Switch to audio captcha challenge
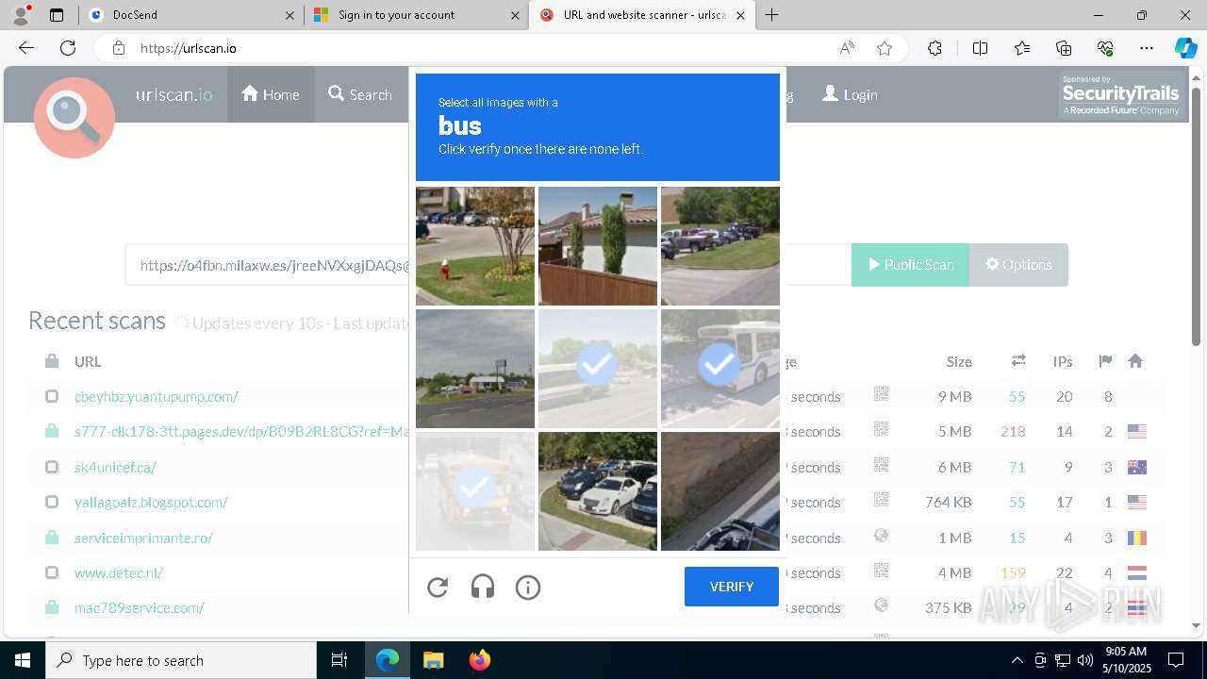1207x679 pixels. [x=483, y=588]
